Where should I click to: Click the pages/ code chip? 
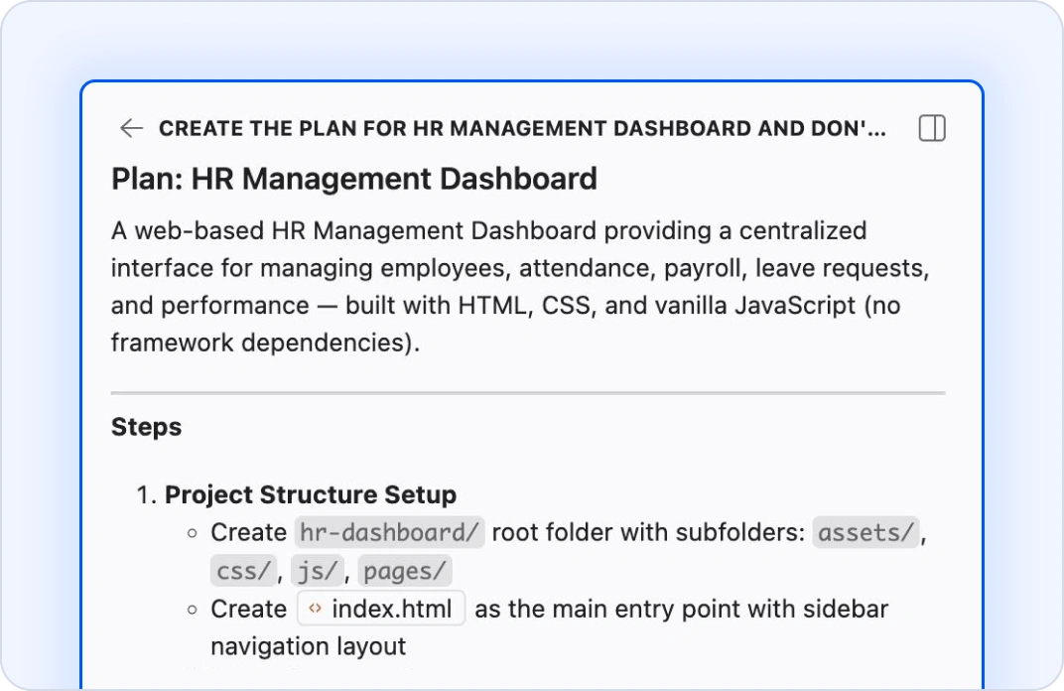point(406,571)
